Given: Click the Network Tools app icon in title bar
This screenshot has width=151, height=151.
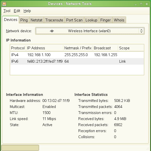Looking at the screenshot, I should [4, 4].
